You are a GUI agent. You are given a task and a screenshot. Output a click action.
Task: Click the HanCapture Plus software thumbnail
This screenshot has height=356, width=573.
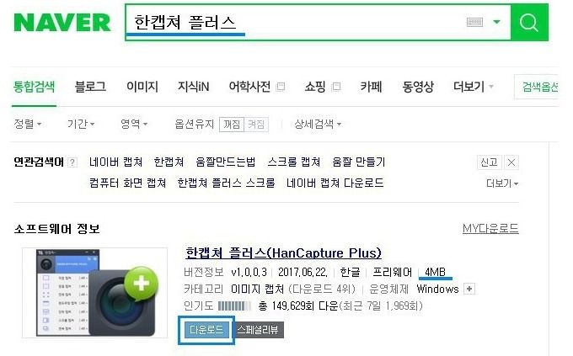[95, 293]
